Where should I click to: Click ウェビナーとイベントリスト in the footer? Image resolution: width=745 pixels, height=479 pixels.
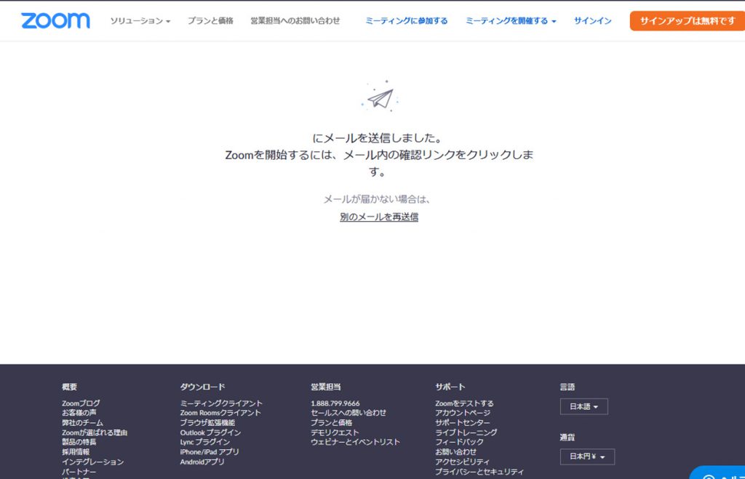click(355, 442)
